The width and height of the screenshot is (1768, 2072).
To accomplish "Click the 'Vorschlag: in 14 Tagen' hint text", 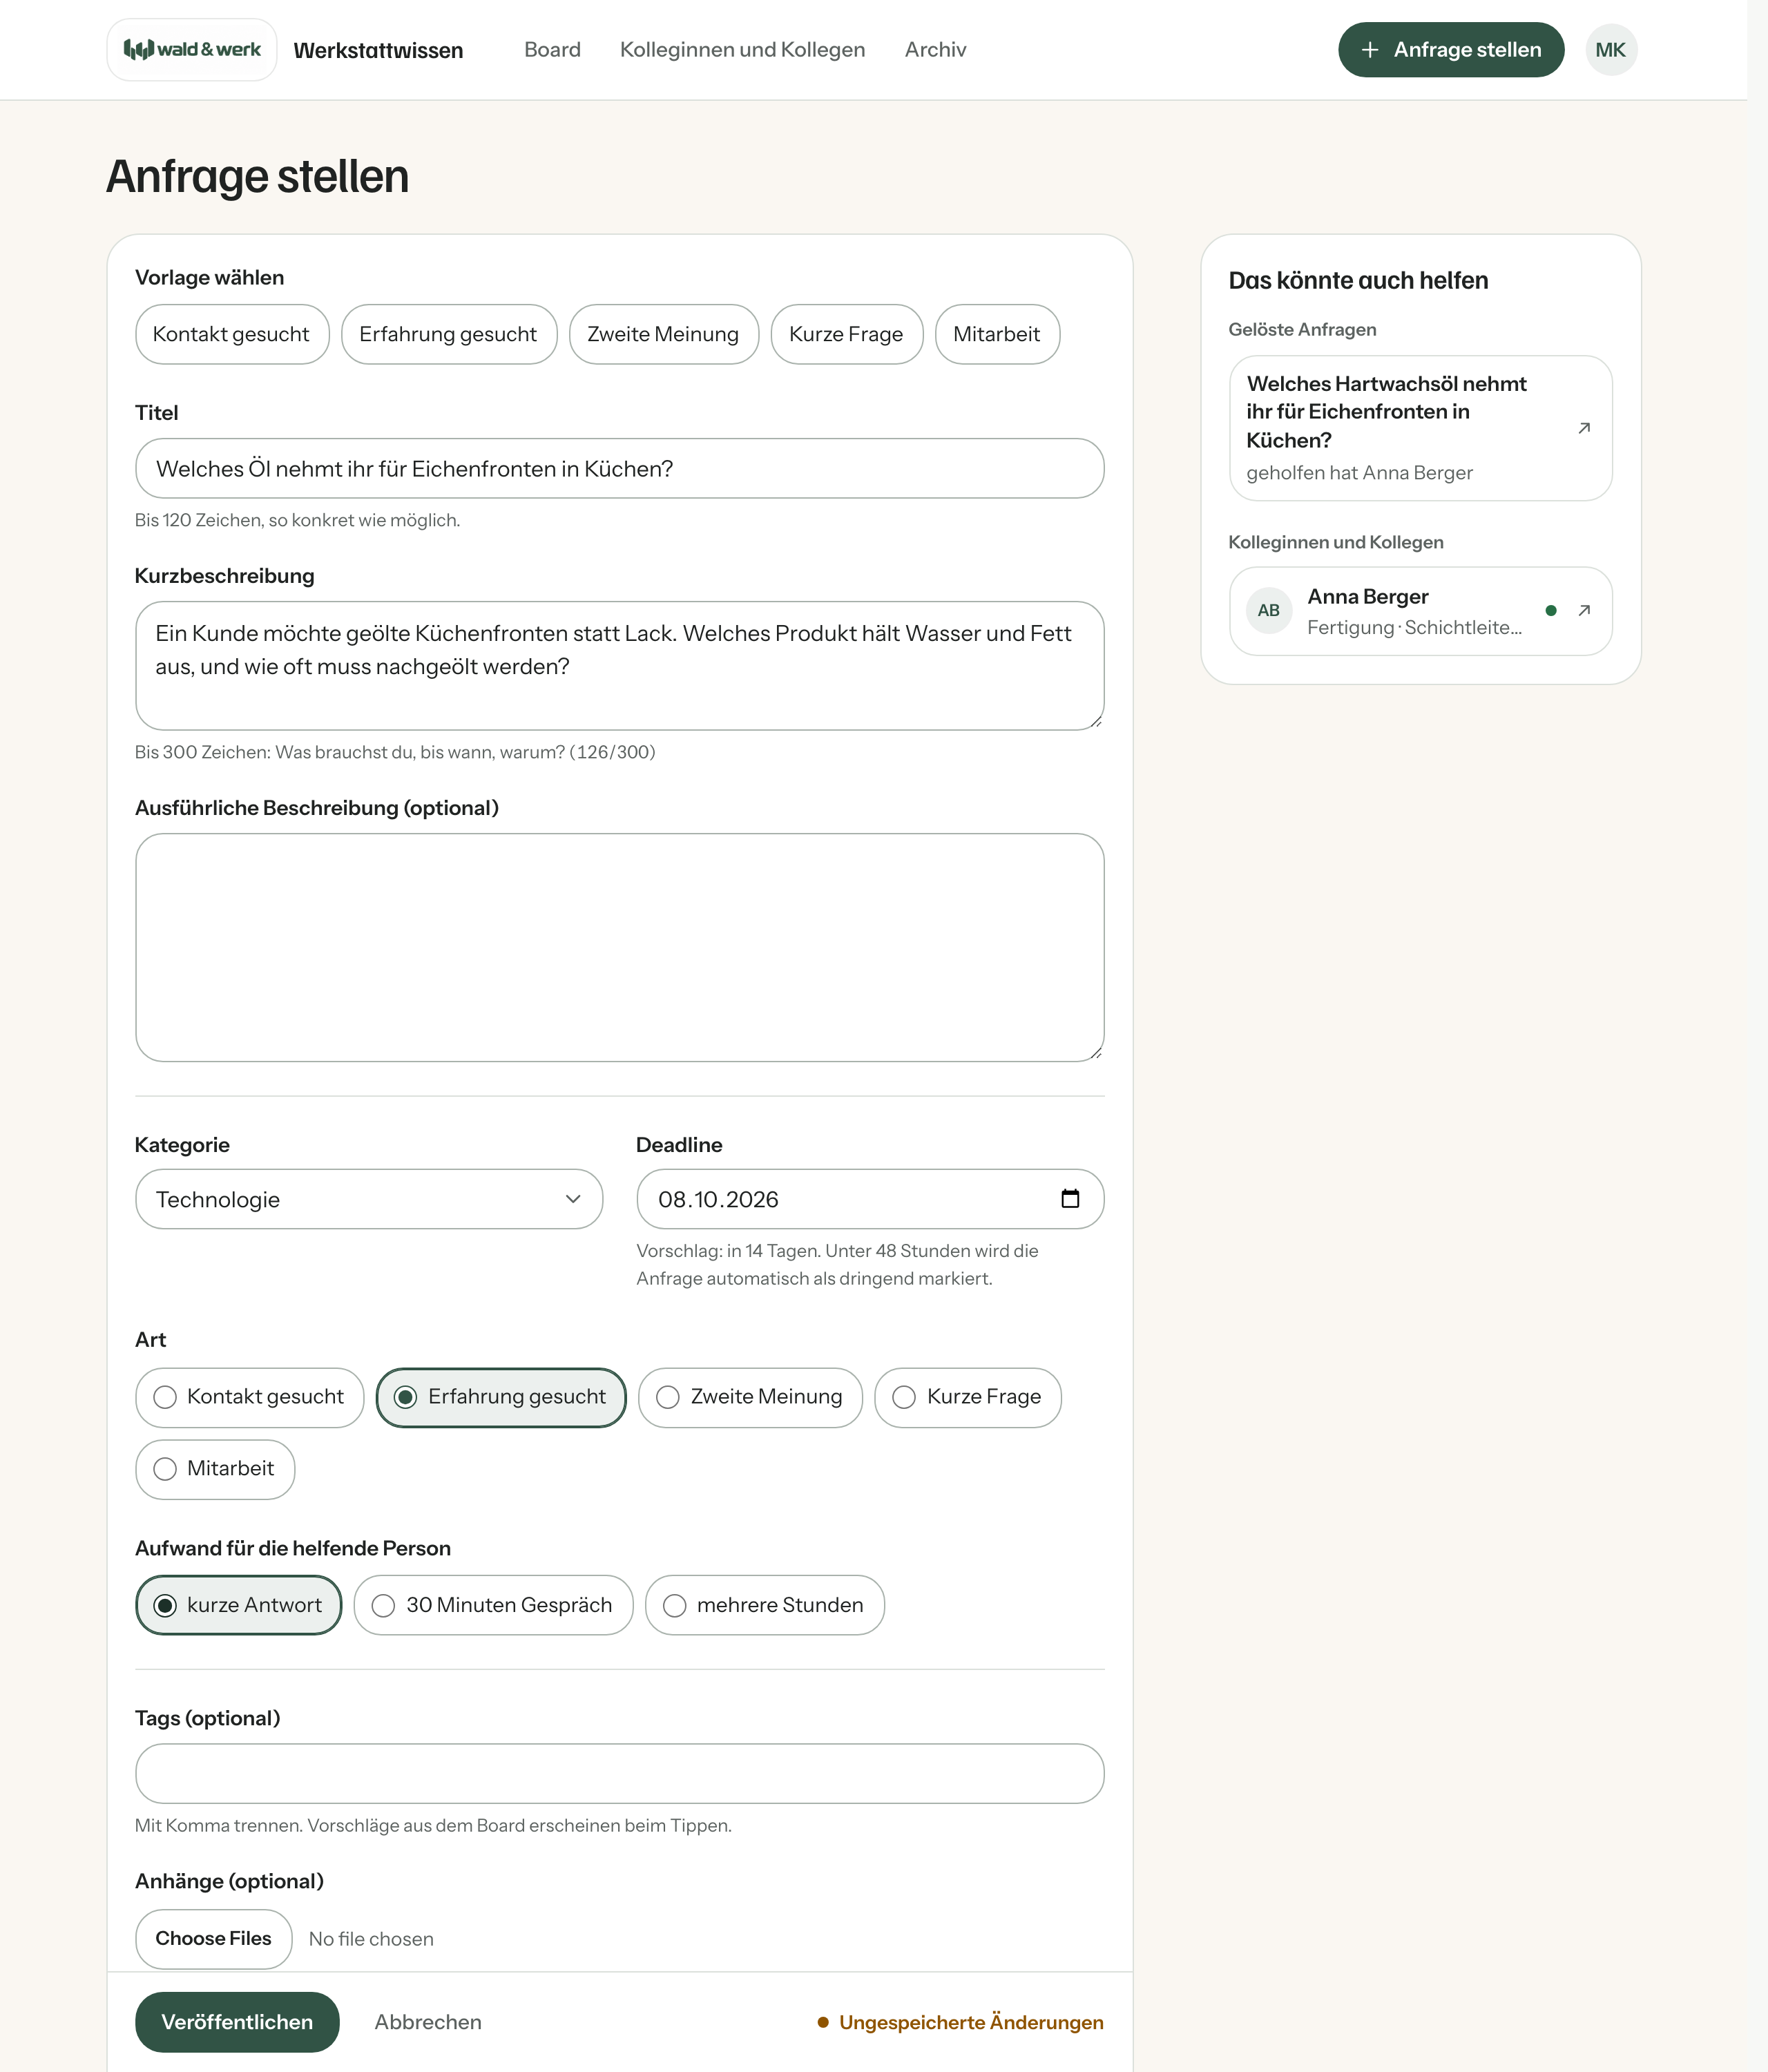I will point(837,1265).
